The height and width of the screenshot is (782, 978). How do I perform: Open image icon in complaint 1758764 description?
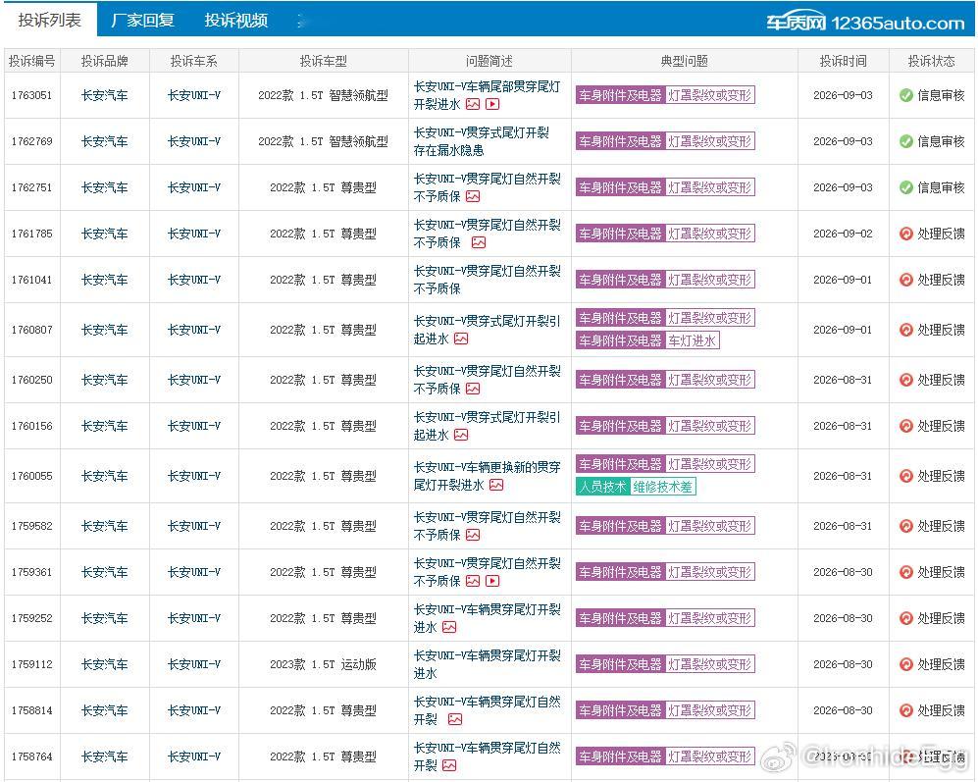449,765
